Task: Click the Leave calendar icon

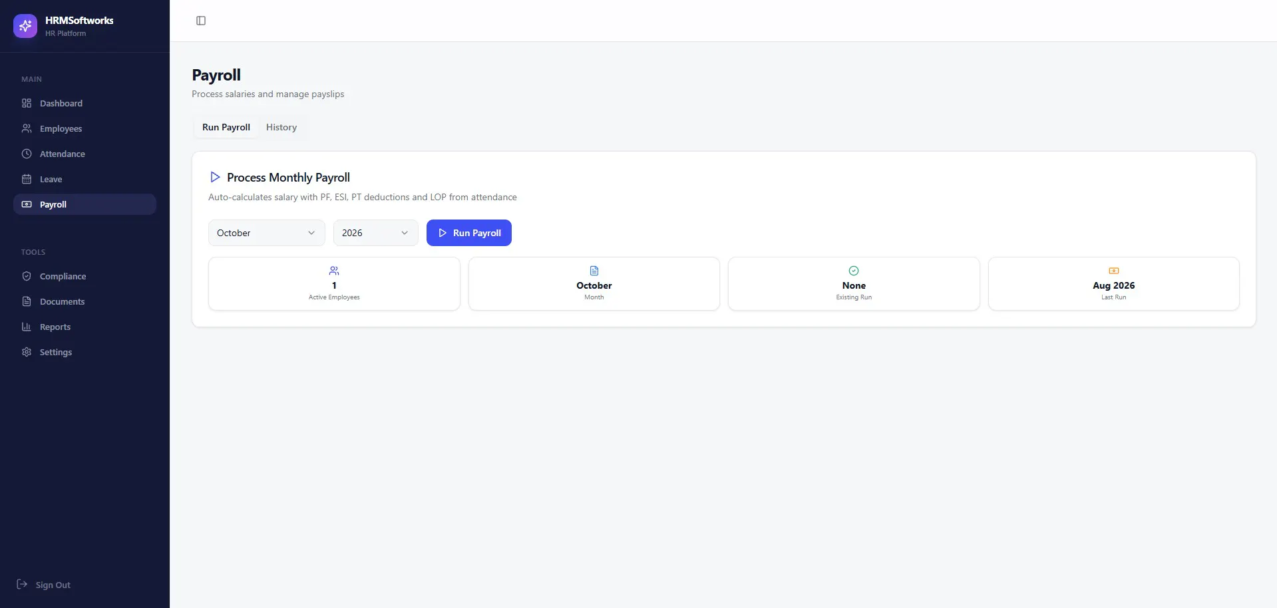Action: (x=27, y=179)
